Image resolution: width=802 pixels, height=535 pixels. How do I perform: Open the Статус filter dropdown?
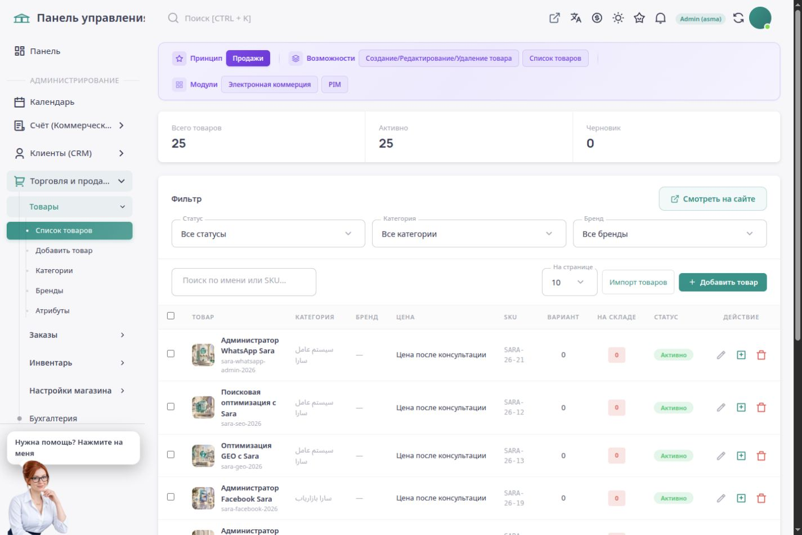(268, 234)
